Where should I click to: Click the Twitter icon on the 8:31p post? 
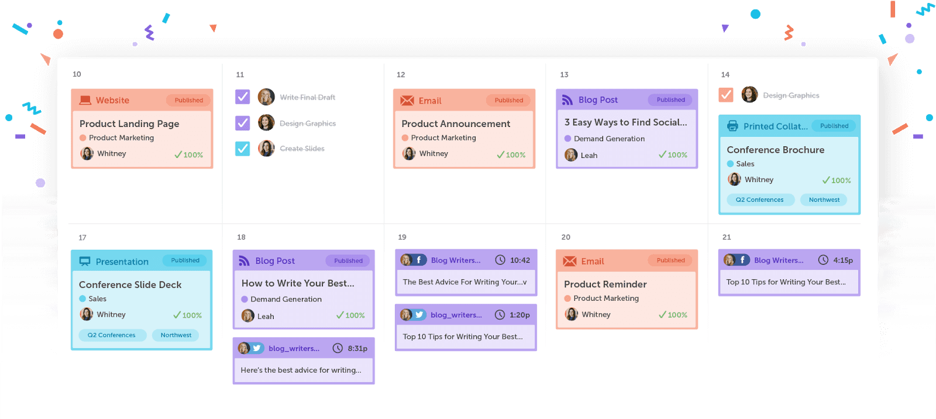tap(257, 348)
